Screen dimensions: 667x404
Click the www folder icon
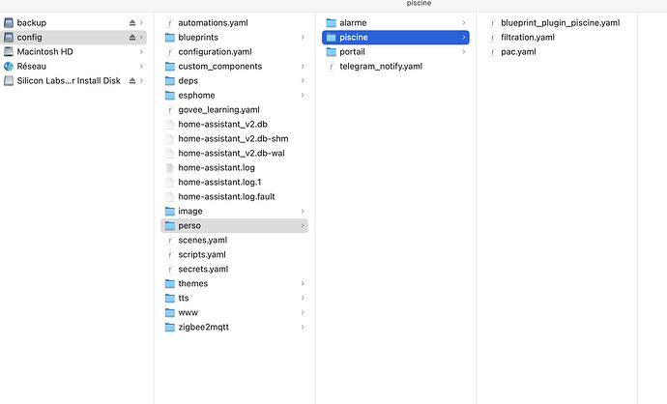(x=170, y=312)
